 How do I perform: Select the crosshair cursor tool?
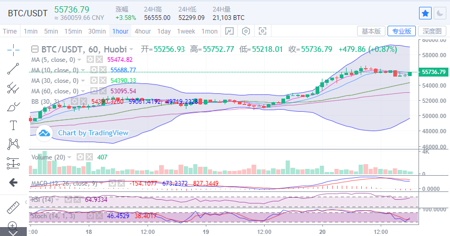pos(13,50)
